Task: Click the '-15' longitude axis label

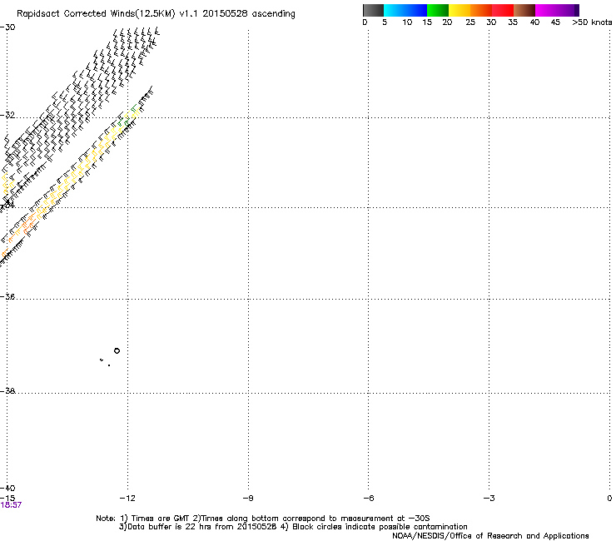Action: click(x=7, y=499)
